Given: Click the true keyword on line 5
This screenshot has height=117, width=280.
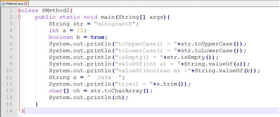Looking at the screenshot, I should (97, 37).
